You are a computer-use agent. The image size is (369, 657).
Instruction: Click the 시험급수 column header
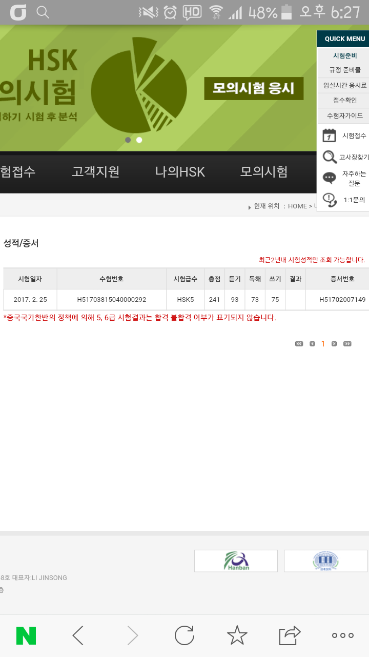[186, 279]
